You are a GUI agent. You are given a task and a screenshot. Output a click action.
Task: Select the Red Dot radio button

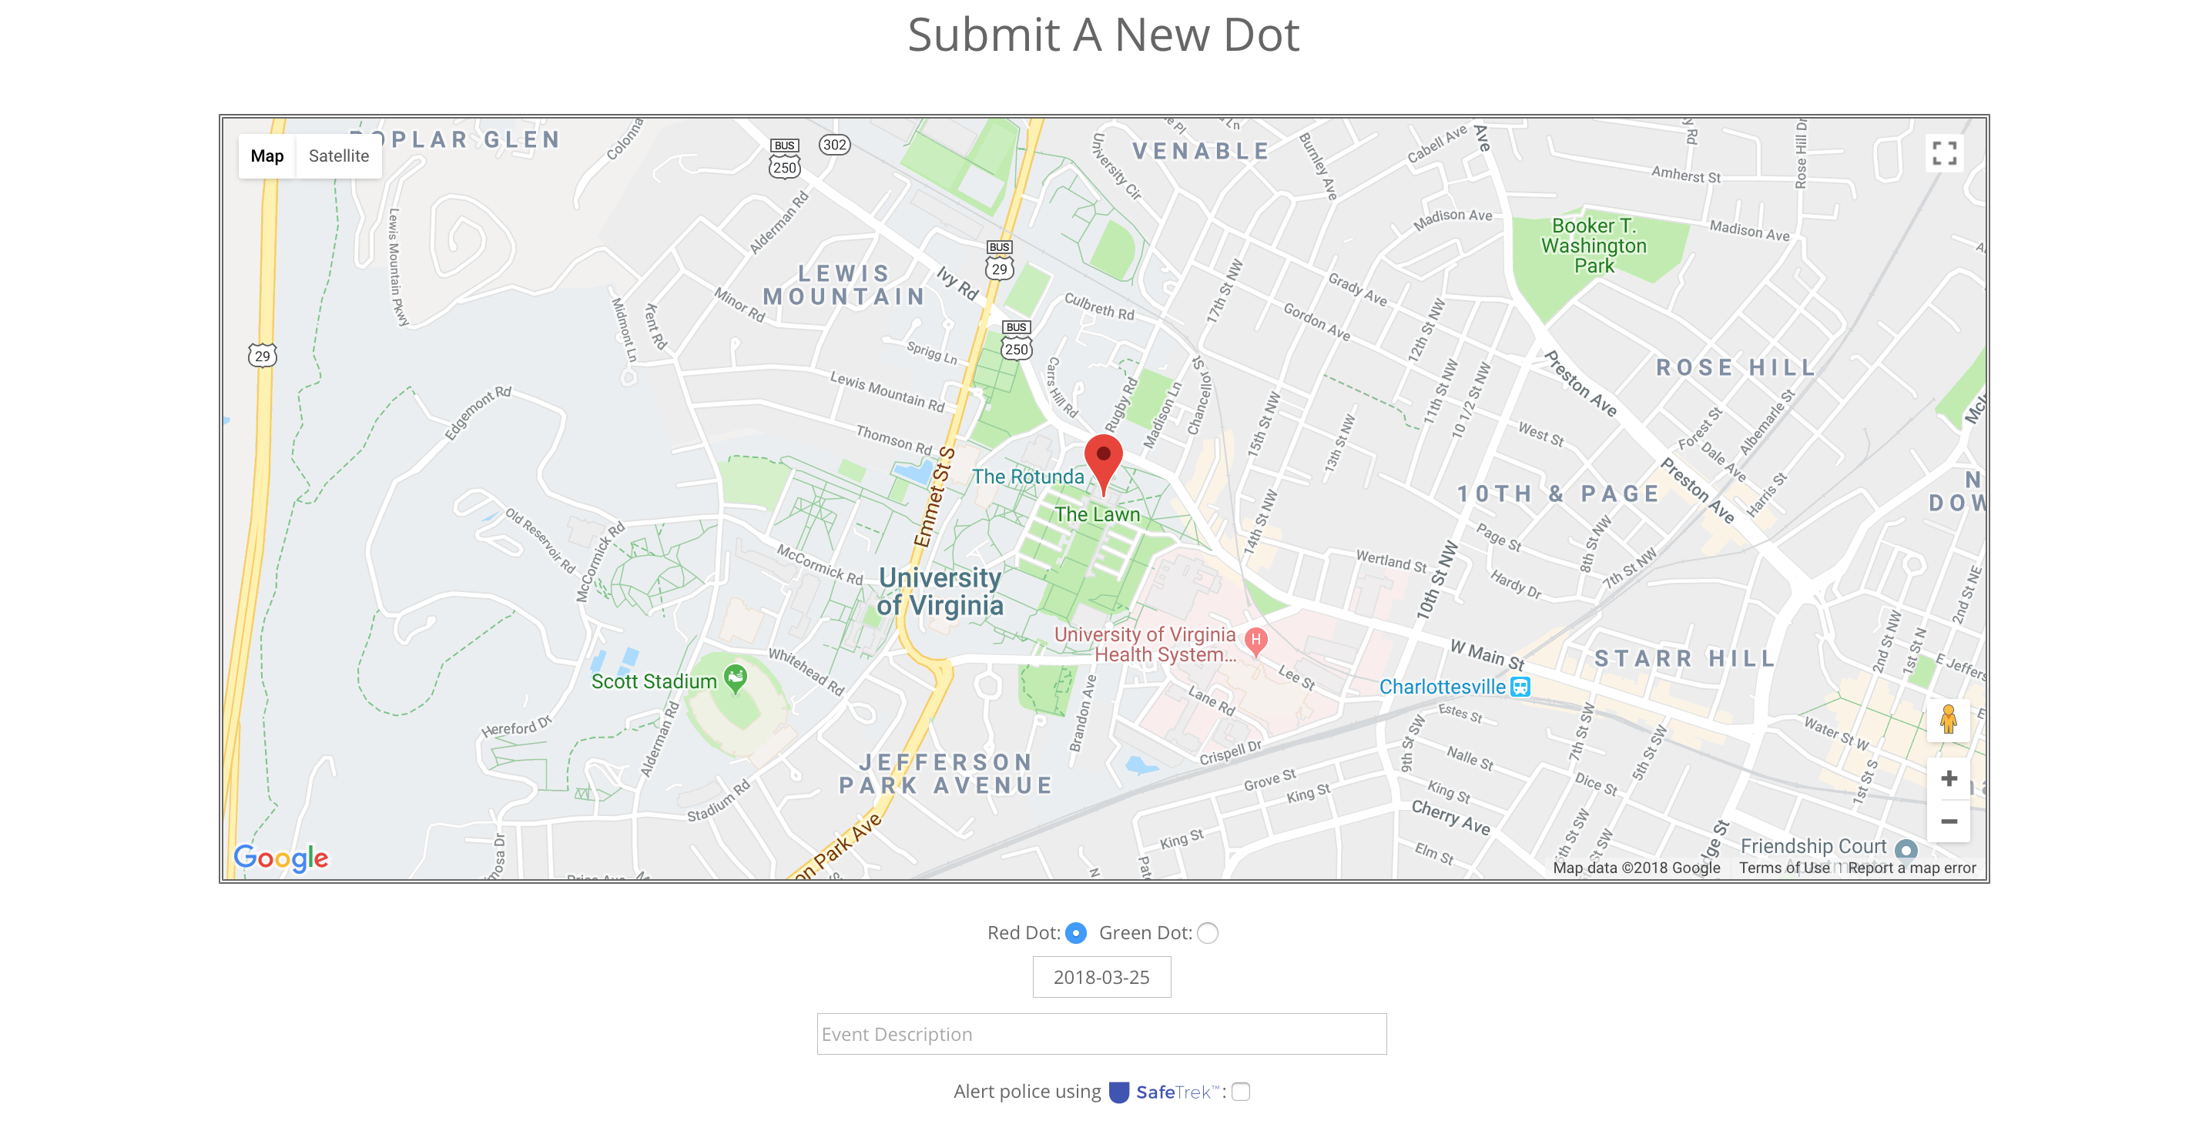pos(1075,933)
